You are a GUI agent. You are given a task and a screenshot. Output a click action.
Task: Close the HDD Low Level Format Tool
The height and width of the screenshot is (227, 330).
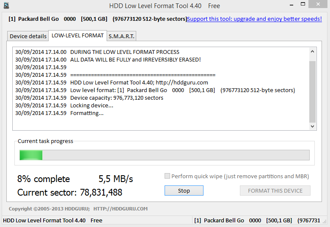(318, 4)
